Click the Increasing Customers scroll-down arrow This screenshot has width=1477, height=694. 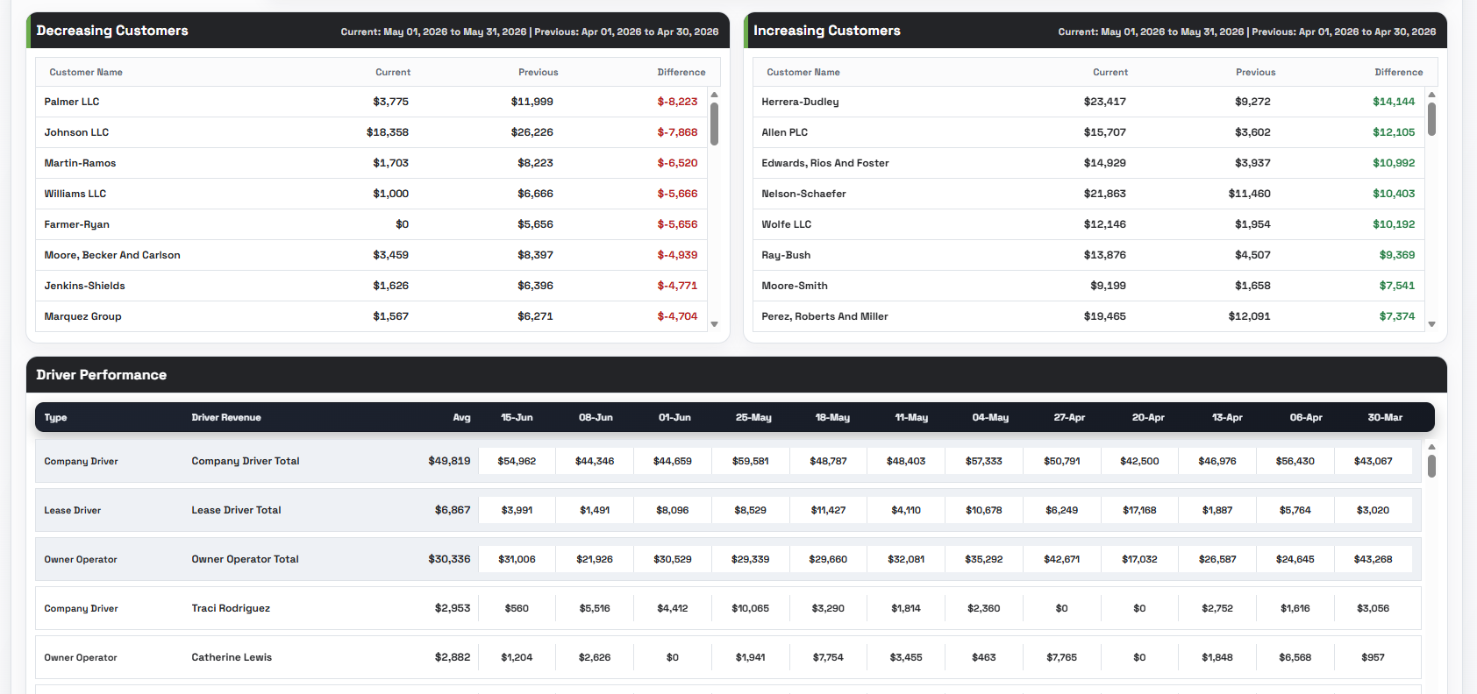[x=1432, y=324]
